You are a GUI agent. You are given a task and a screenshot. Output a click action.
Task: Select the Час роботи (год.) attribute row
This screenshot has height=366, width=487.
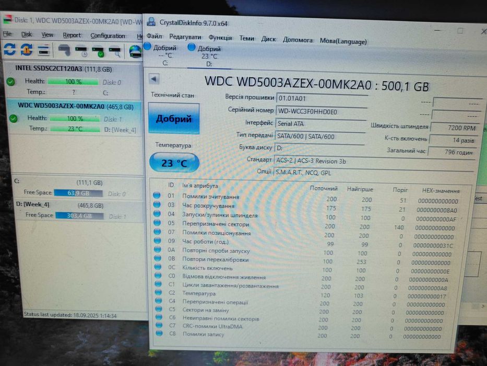304,243
